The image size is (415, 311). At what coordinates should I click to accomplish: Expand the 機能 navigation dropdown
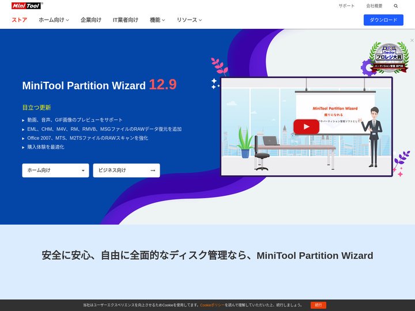(x=157, y=20)
